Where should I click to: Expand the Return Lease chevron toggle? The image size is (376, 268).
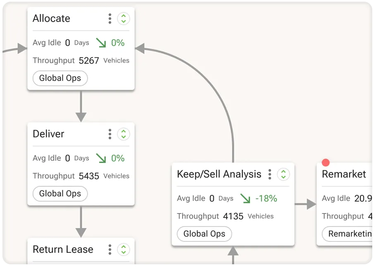[124, 249]
